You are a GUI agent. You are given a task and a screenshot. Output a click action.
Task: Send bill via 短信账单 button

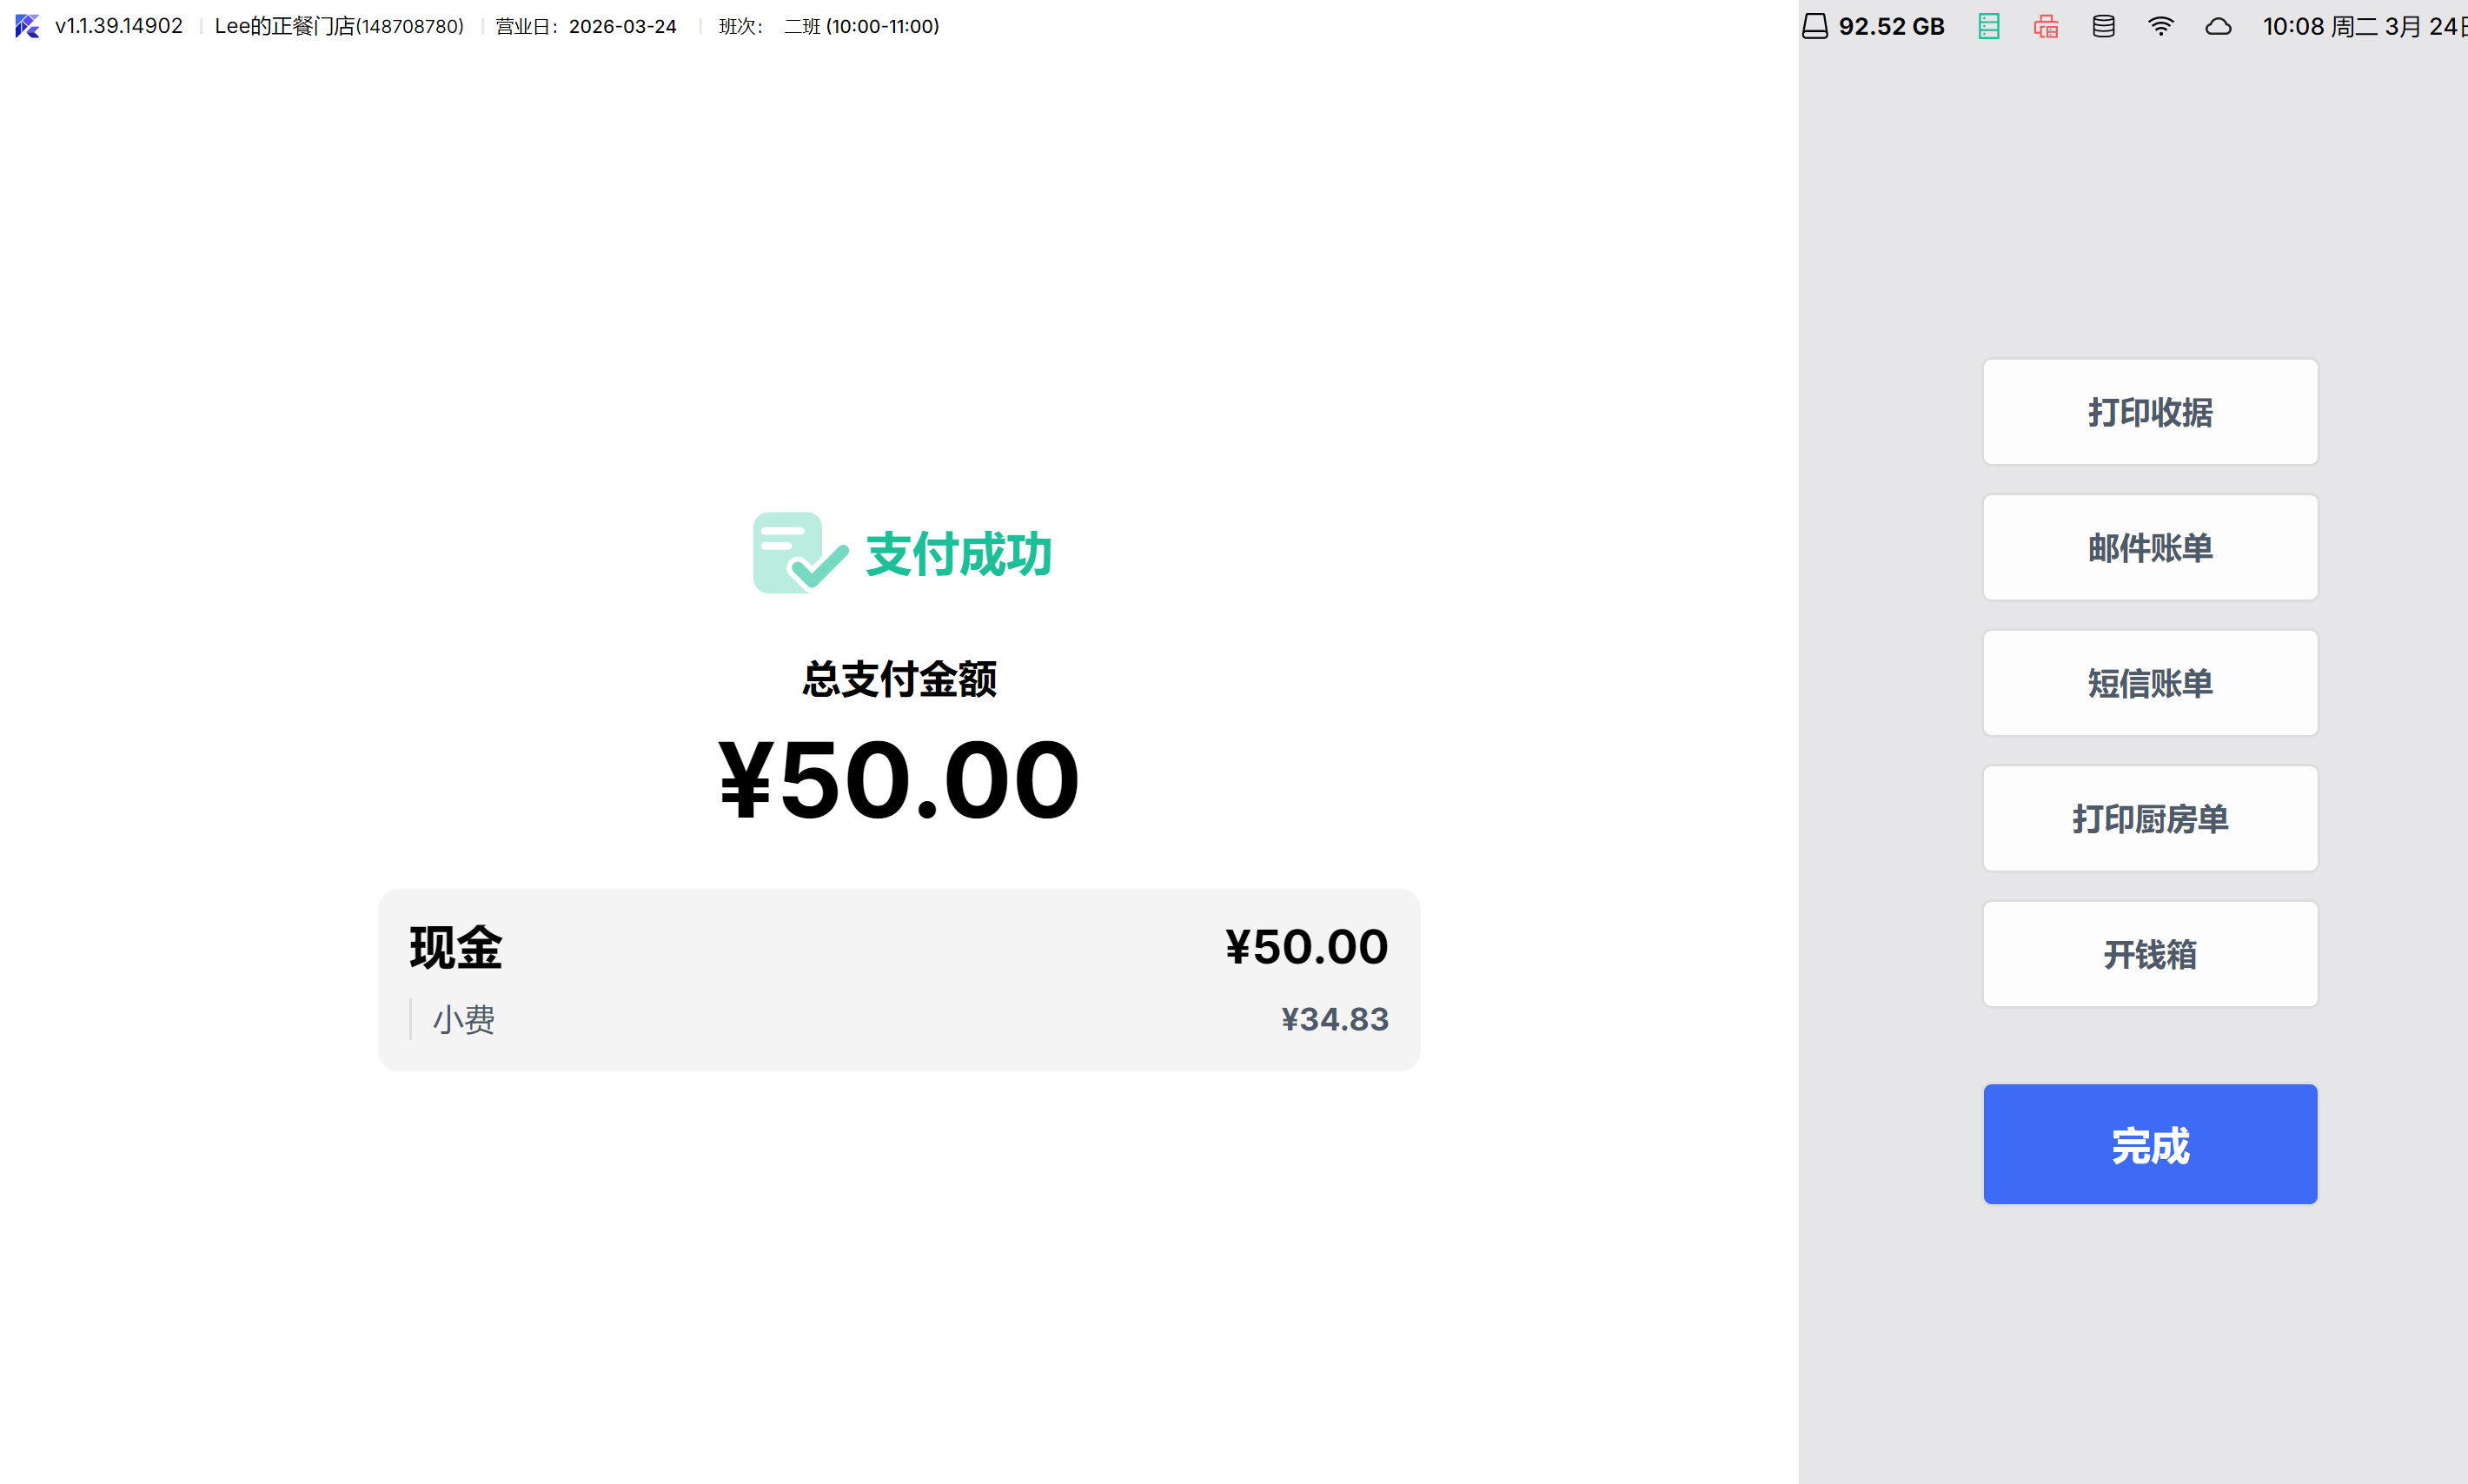click(2149, 683)
